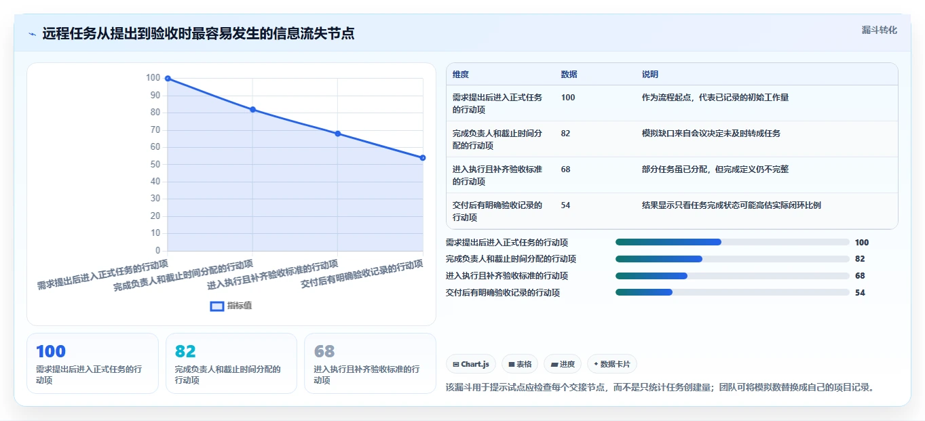The image size is (925, 421).
Task: Click x-axis label 需求提出后进入正式任务的行动项
Action: pyautogui.click(x=102, y=274)
